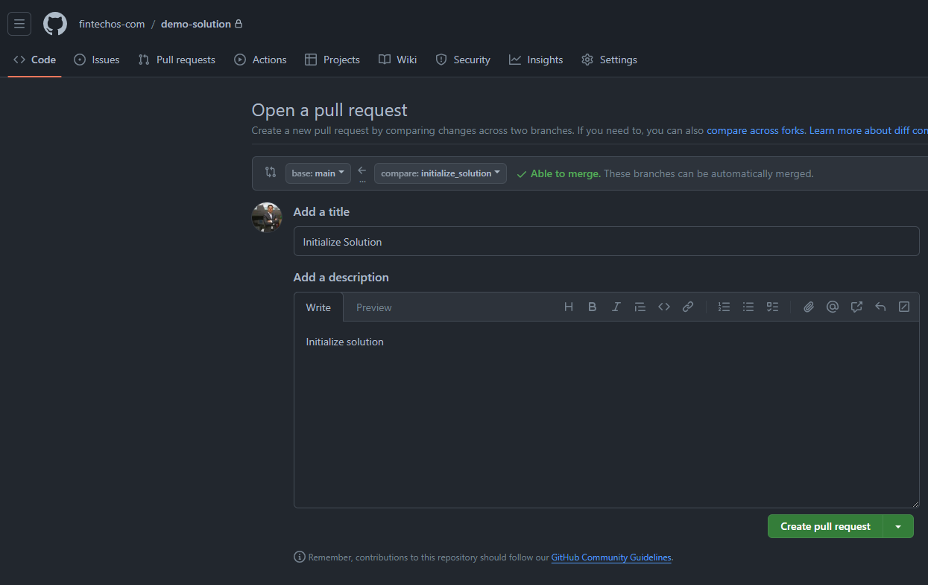The width and height of the screenshot is (928, 585).
Task: Insert a code snippet with the code icon
Action: 663,307
